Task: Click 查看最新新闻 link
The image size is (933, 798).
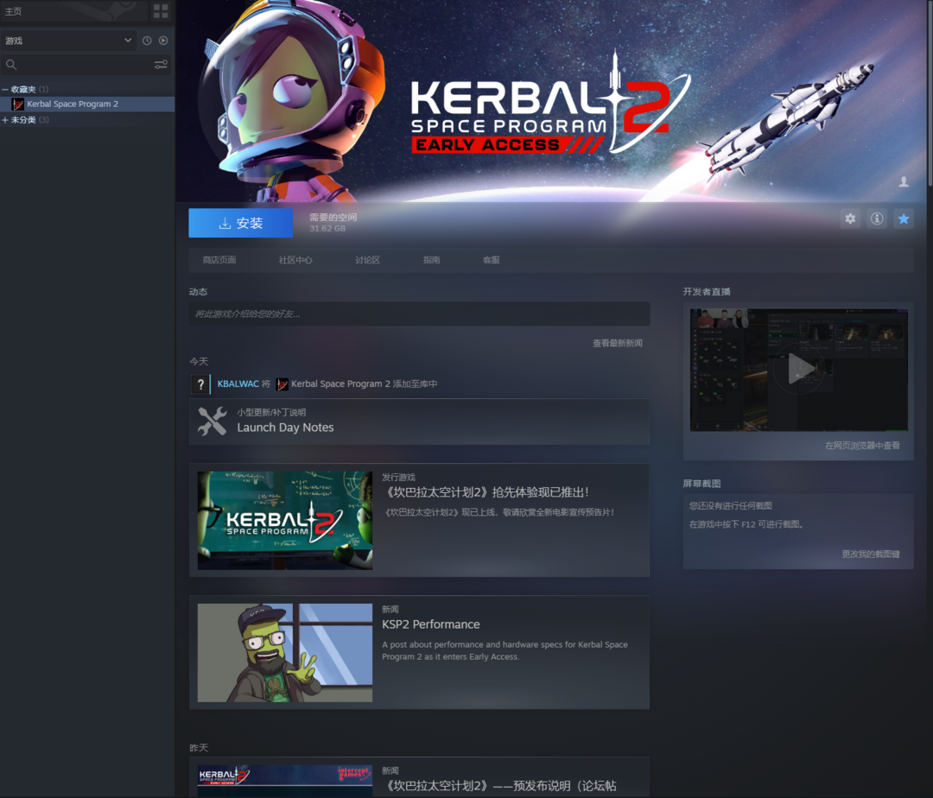Action: (x=617, y=343)
